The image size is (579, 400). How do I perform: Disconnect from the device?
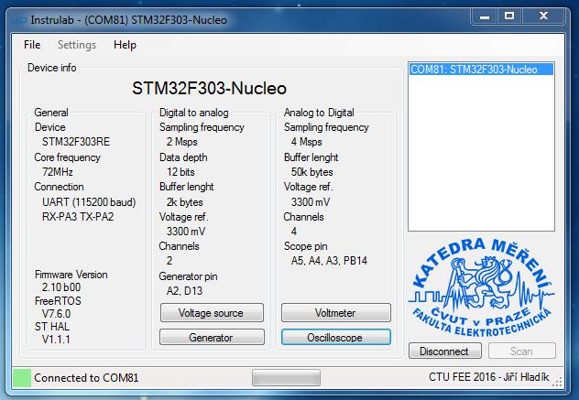pyautogui.click(x=444, y=351)
